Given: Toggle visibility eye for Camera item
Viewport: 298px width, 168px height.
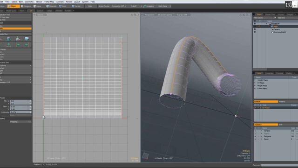Looking at the screenshot, I should point(255,29).
